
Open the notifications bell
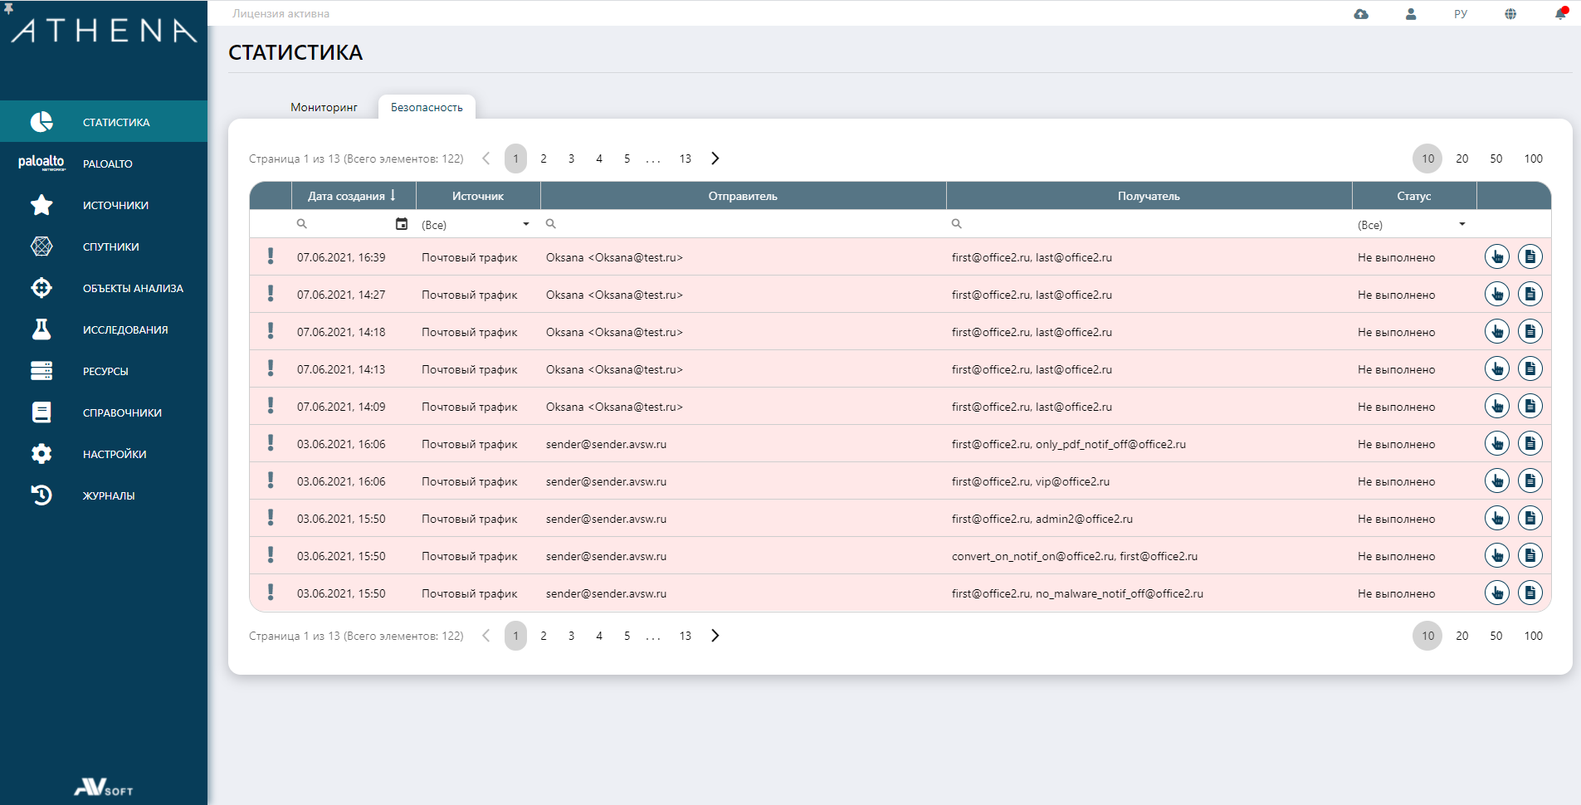(1560, 13)
